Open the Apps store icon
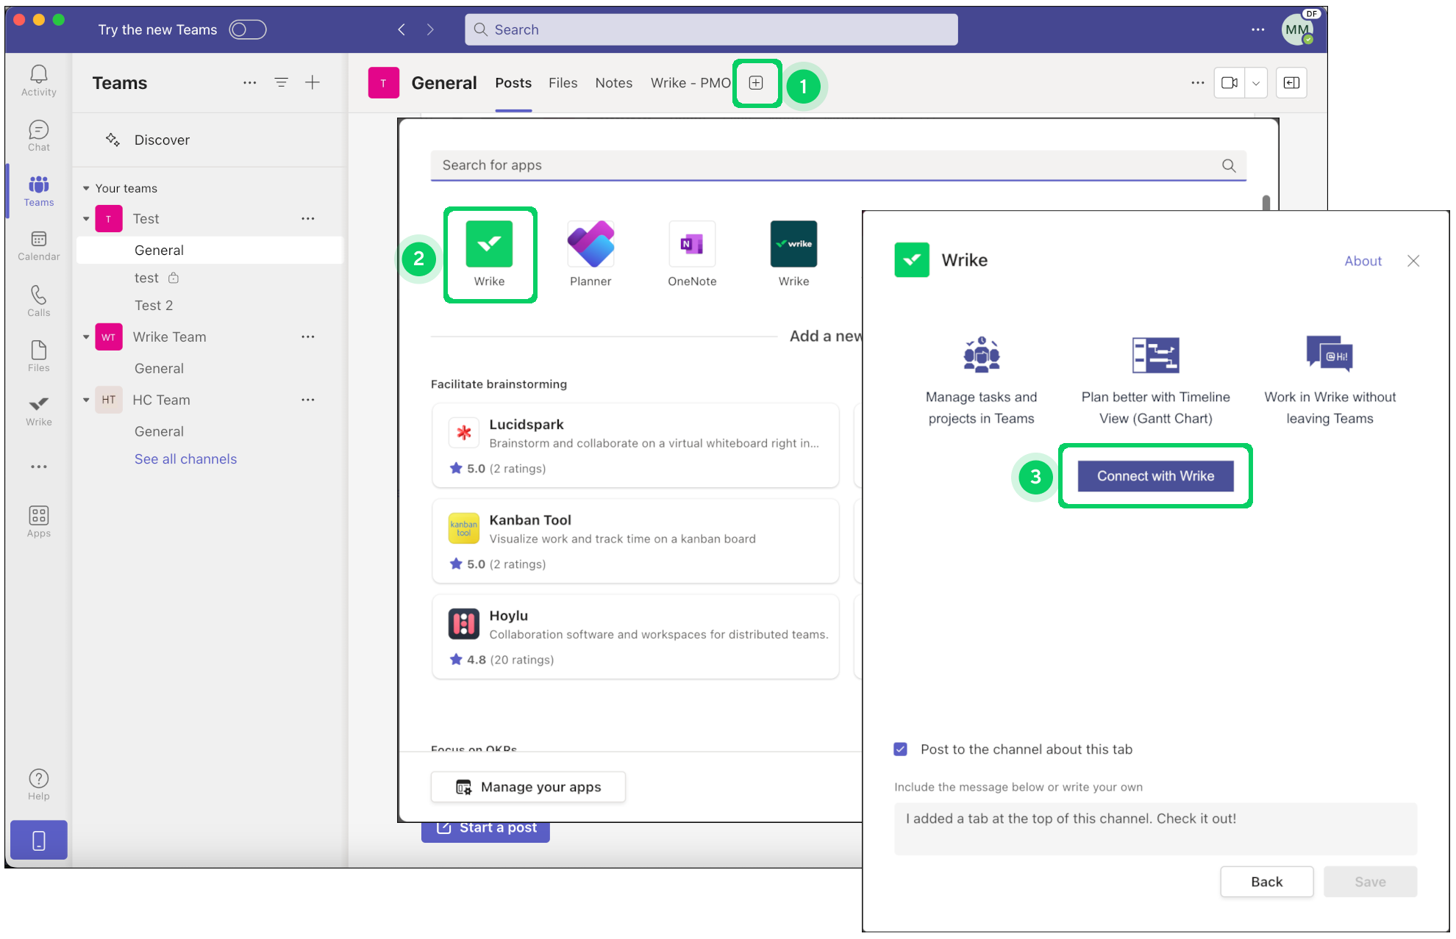The width and height of the screenshot is (1456, 939). click(39, 522)
